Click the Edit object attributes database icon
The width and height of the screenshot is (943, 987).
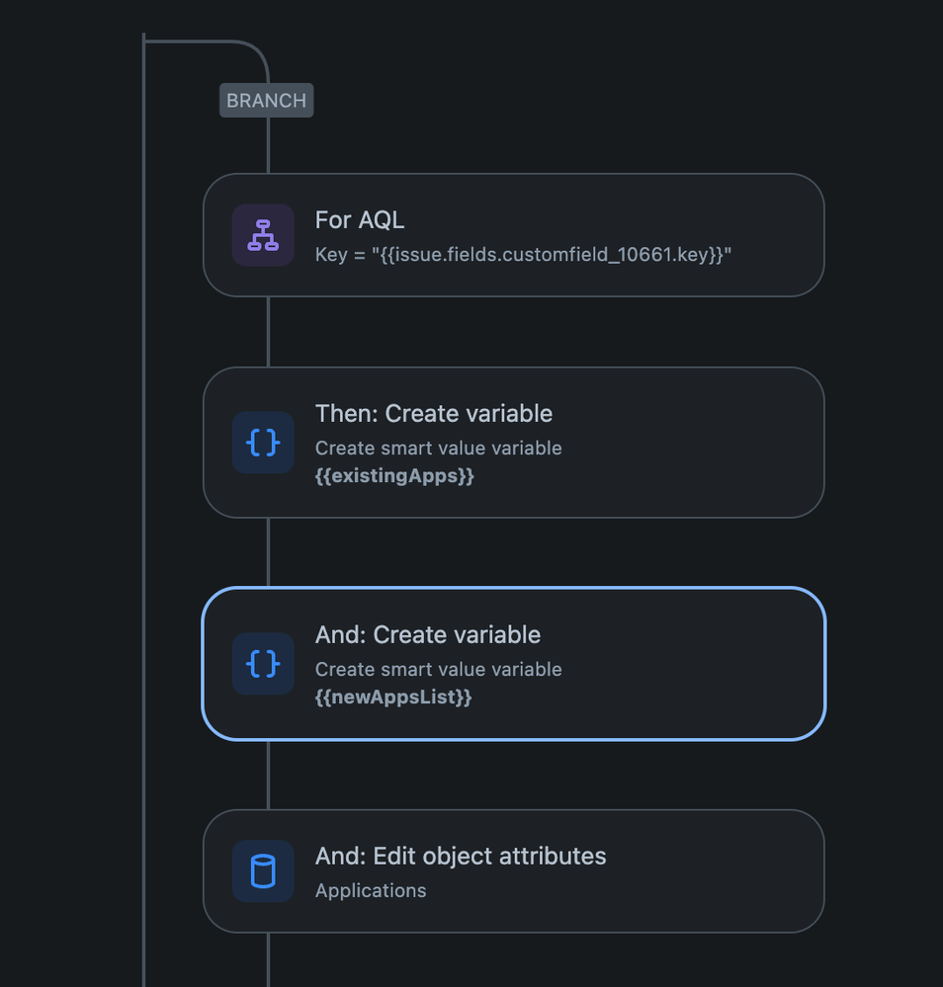pos(263,871)
